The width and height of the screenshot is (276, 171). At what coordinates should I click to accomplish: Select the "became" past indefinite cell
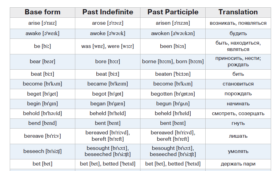[108, 84]
